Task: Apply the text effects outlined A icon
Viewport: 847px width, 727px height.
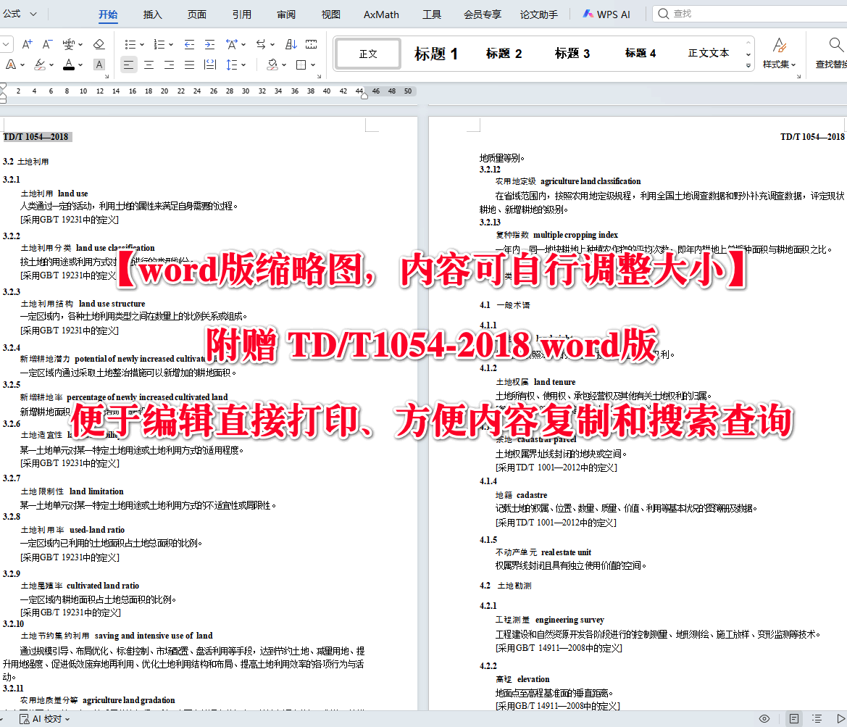Action: (11, 65)
